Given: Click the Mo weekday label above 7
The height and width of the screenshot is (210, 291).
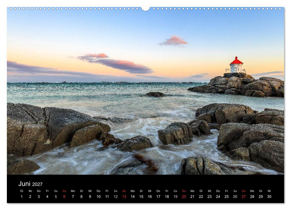Looking at the screenshot, I should [x=73, y=191].
